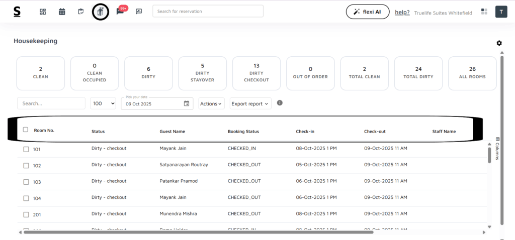Click the calendar icon in date picker
Viewport: 515px width, 240px height.
click(x=187, y=103)
